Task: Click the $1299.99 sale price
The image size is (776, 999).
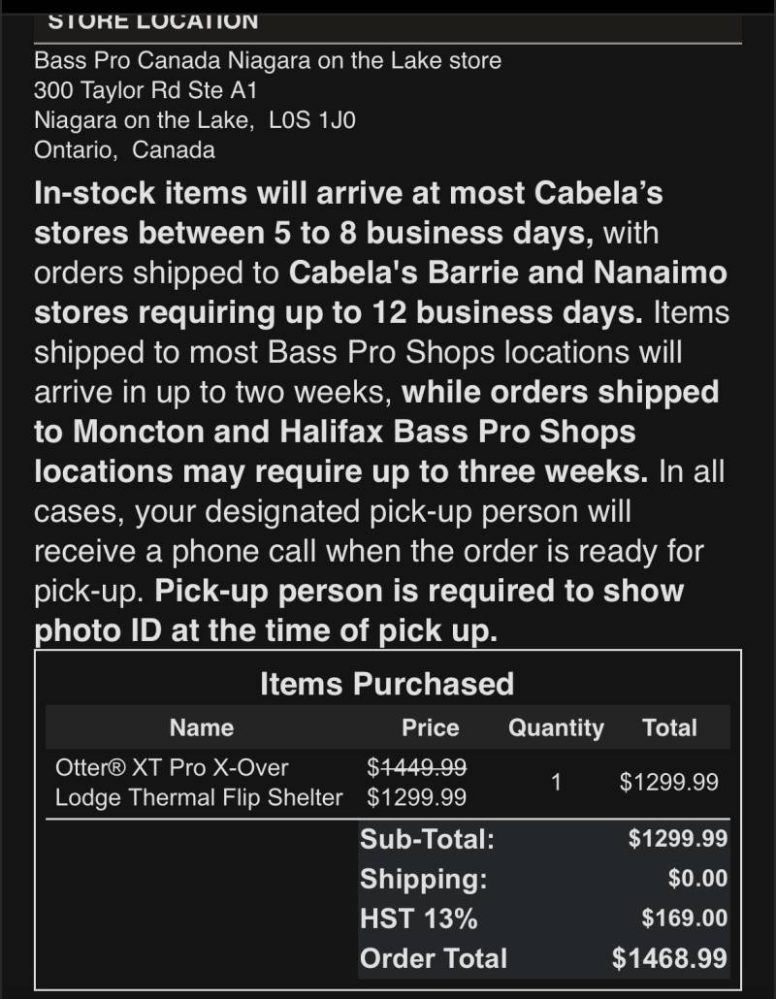Action: [417, 797]
